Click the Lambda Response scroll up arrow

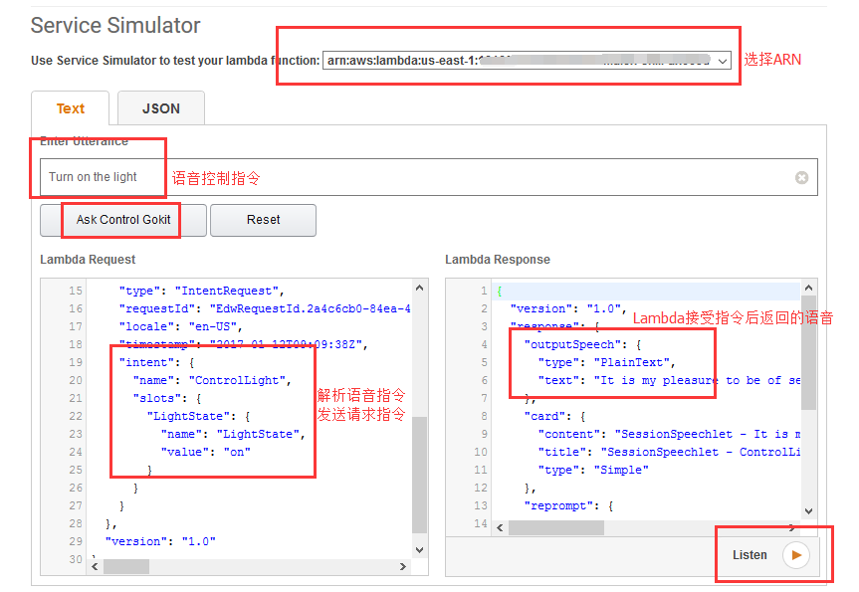(807, 289)
